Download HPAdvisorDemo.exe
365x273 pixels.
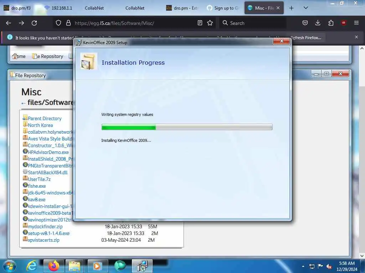pyautogui.click(x=48, y=152)
